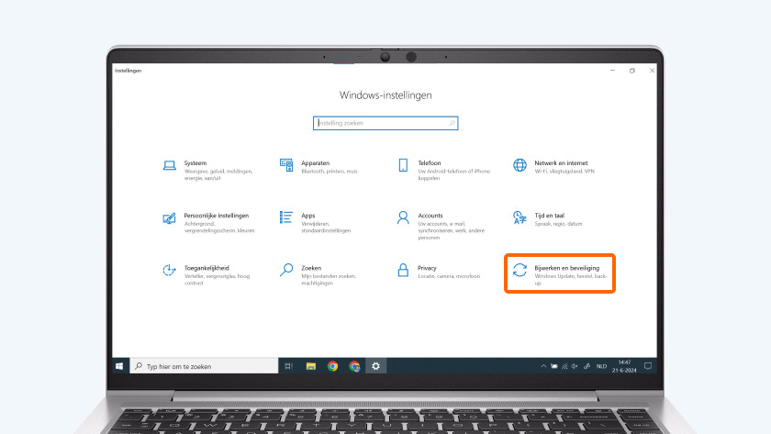The image size is (771, 434).
Task: Open the Apparaten settings icon
Action: 286,165
